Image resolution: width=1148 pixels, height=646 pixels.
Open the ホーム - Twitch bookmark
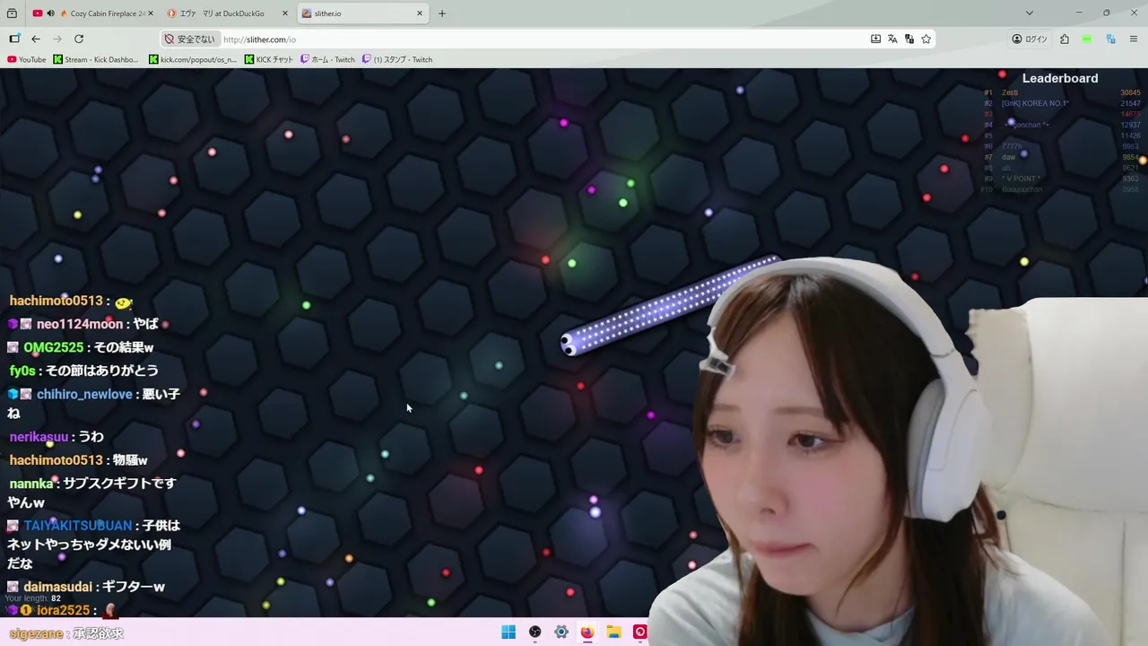pyautogui.click(x=327, y=59)
